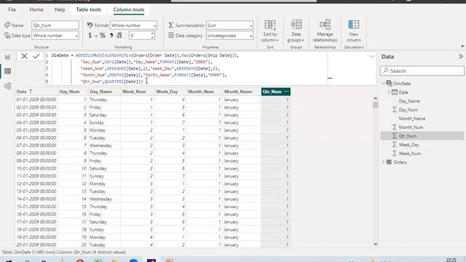Viewport: 466px width, 262px height.
Task: Click Week_Day column header
Action: click(x=170, y=92)
